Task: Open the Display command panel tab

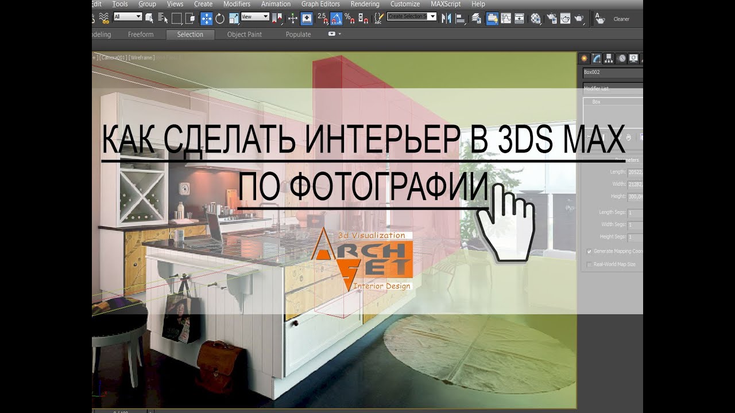Action: pos(633,59)
